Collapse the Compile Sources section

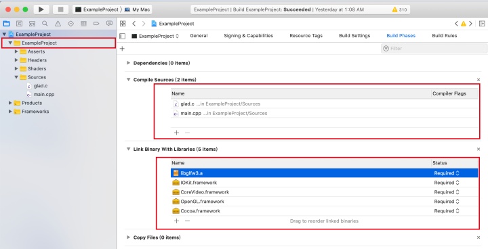pos(128,80)
